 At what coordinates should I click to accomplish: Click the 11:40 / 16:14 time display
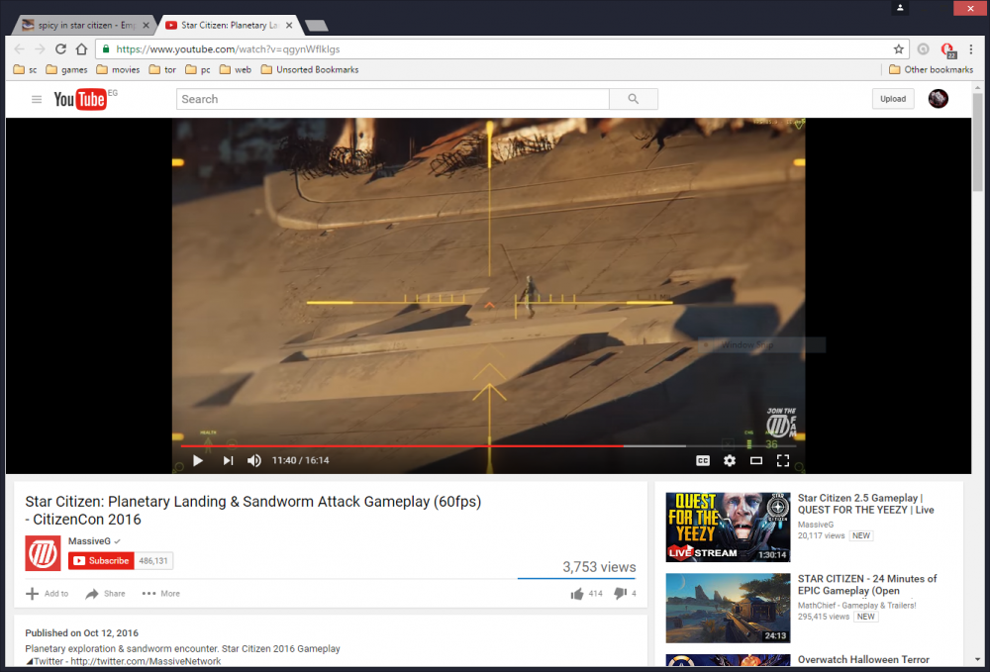(x=301, y=460)
